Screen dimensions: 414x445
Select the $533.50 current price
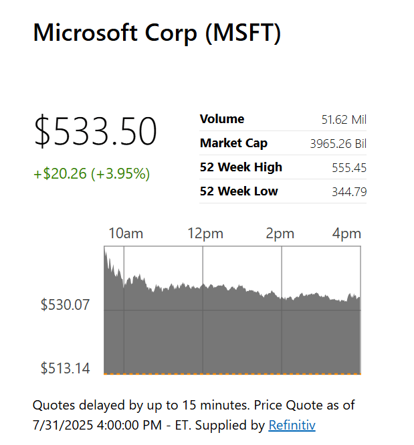(96, 131)
